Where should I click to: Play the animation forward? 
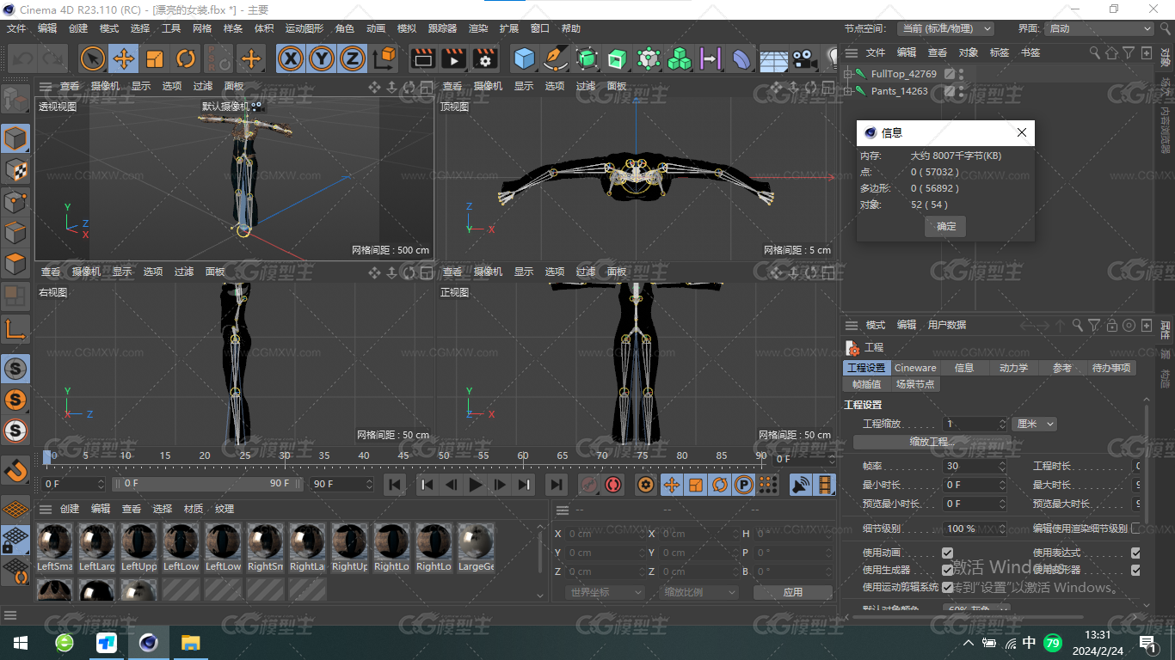pyautogui.click(x=476, y=485)
